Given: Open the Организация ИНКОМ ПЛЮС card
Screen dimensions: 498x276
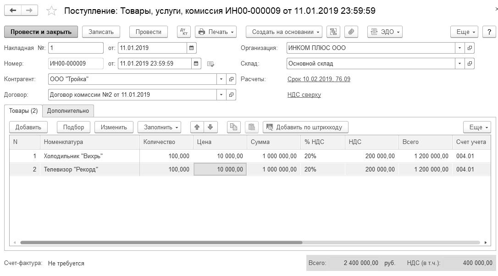Looking at the screenshot, I should (470, 48).
